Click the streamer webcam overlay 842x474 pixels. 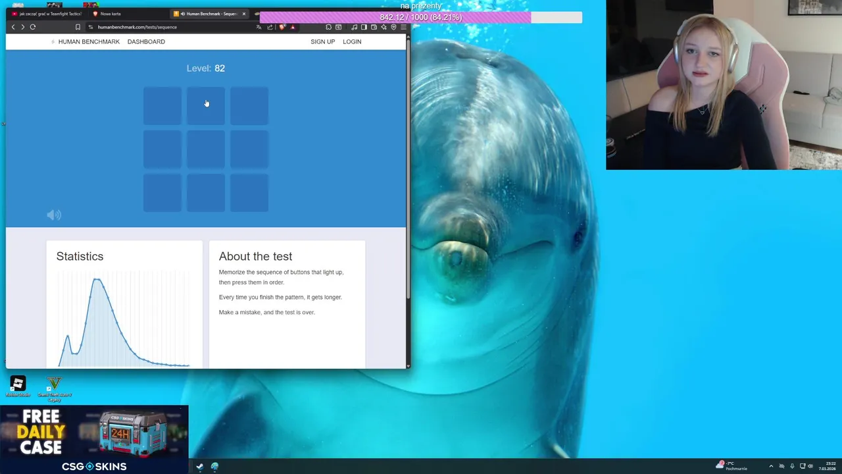pos(724,85)
